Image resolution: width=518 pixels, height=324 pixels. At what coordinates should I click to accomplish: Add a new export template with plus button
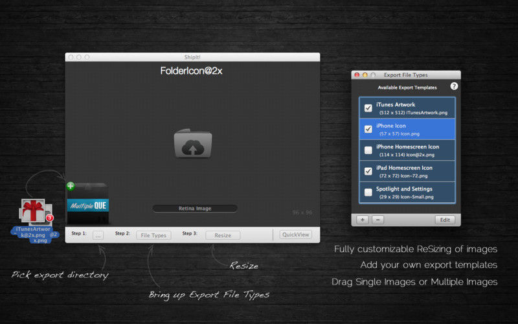click(363, 220)
